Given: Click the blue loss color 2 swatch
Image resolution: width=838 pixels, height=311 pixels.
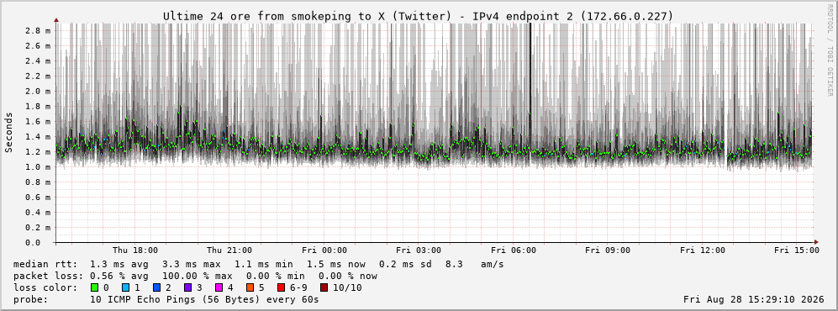Looking at the screenshot, I should coord(156,287).
